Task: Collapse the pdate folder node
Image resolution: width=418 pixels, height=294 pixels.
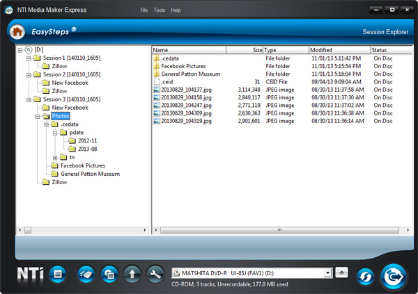Action: (x=55, y=133)
